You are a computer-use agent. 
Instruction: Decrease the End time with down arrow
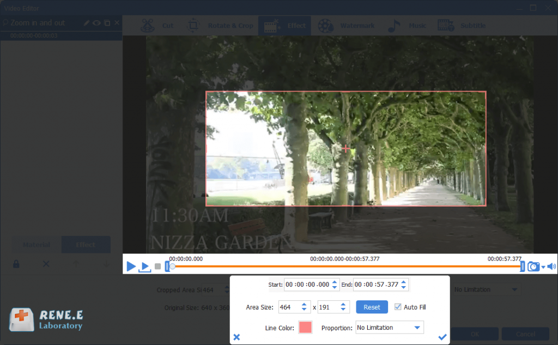(404, 287)
